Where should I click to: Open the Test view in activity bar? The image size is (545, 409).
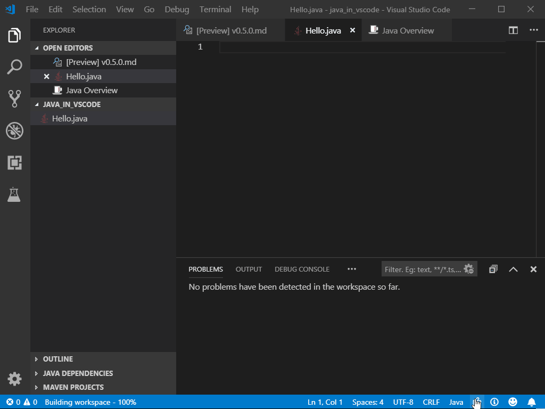(x=14, y=194)
